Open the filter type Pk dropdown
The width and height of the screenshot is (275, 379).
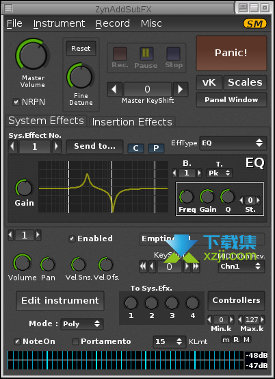click(x=220, y=173)
